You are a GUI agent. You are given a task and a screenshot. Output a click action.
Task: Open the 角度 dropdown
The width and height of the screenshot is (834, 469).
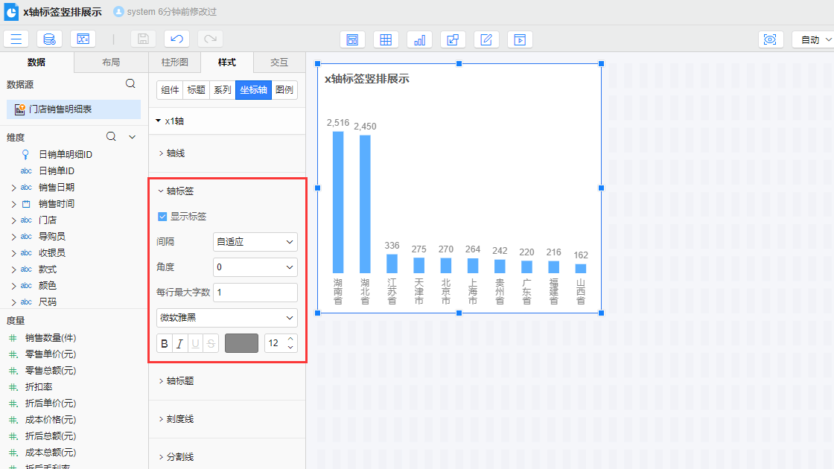pos(255,267)
